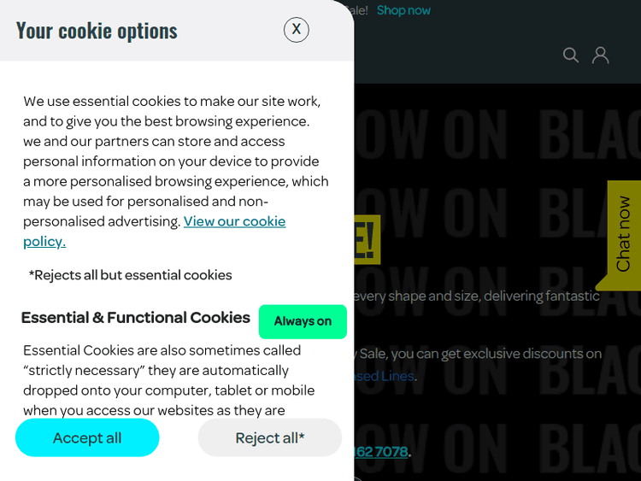Click the Rejects all but essential cookies note

click(x=130, y=275)
